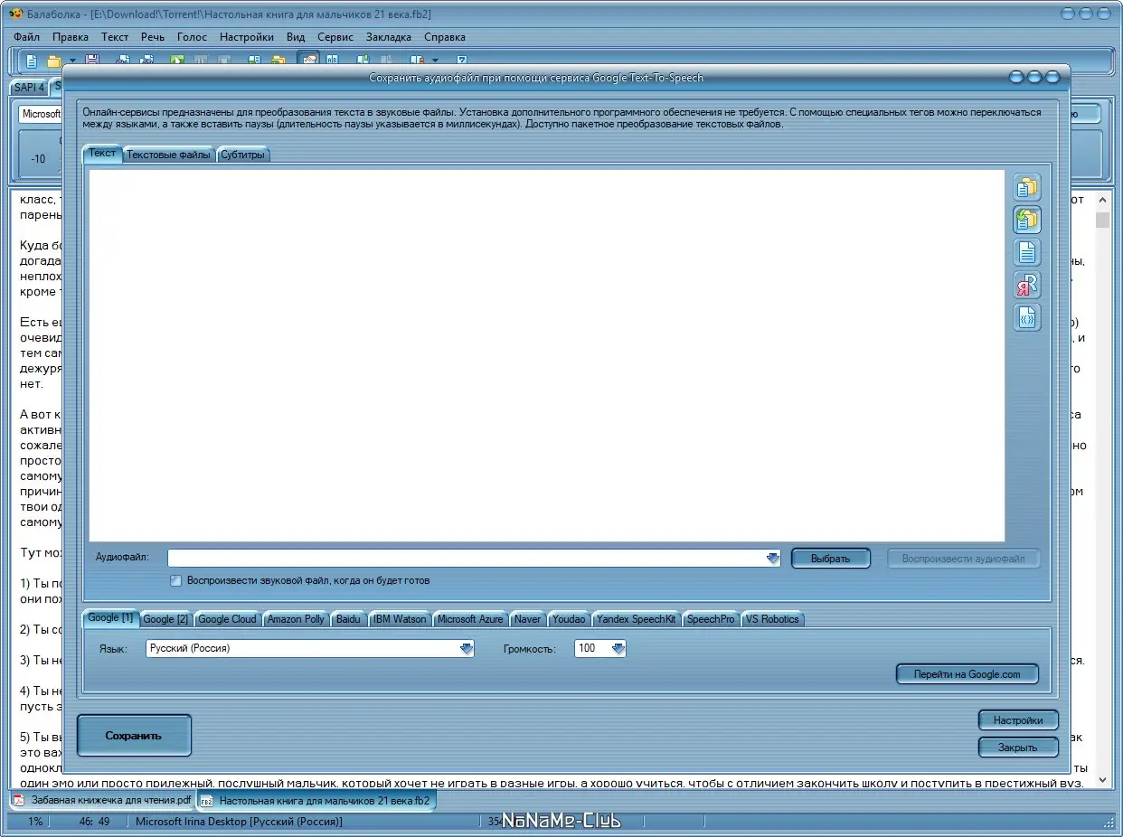Click the tags document icon with braces

click(x=1026, y=317)
